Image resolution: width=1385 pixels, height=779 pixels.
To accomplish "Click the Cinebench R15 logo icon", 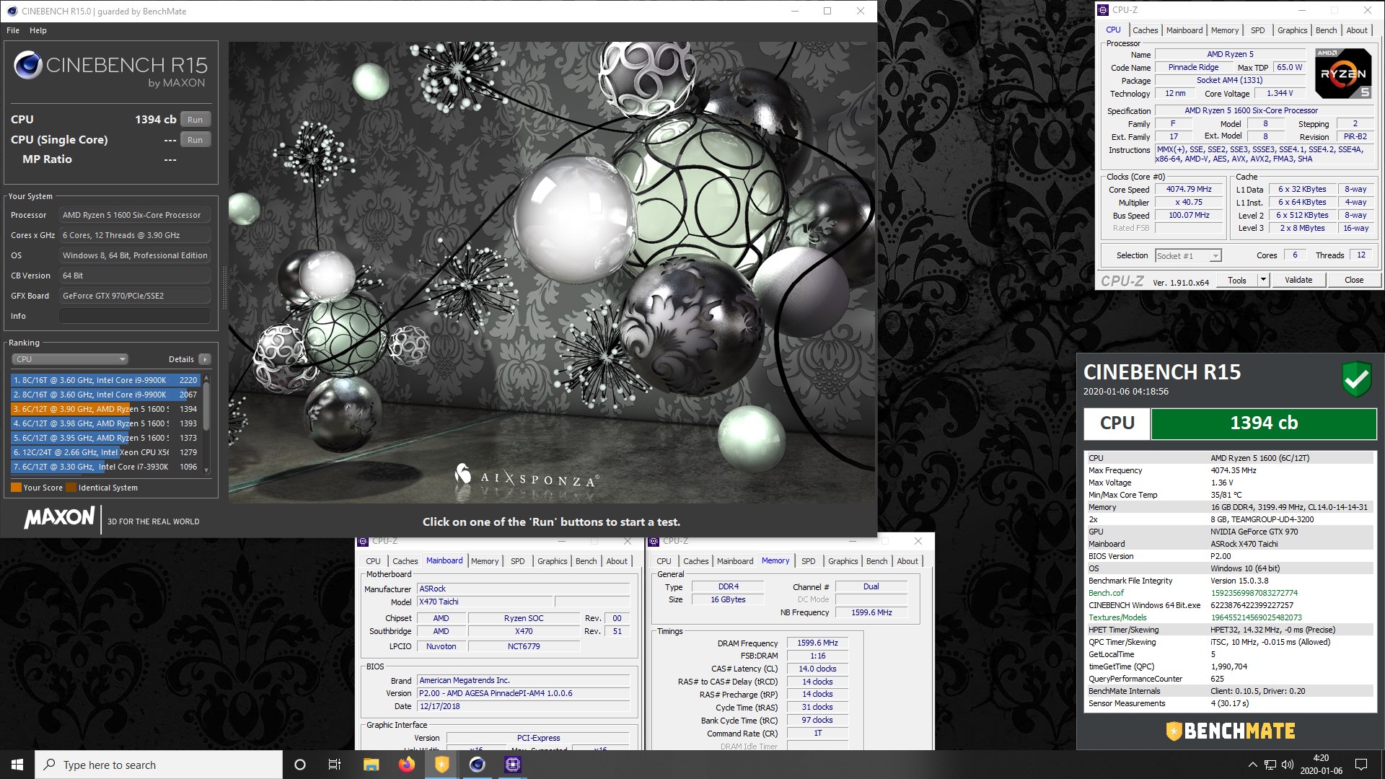I will pos(27,66).
